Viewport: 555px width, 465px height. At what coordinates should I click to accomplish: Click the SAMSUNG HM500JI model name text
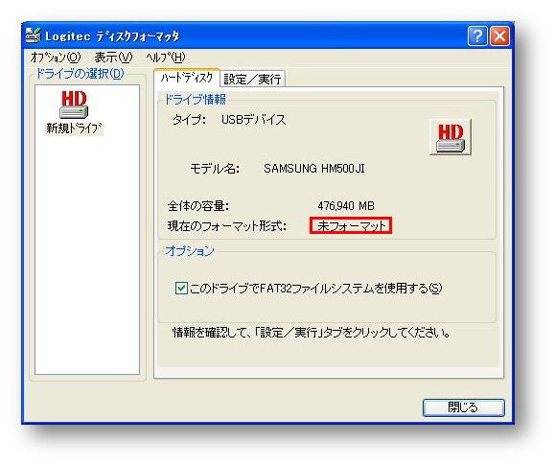coord(314,169)
